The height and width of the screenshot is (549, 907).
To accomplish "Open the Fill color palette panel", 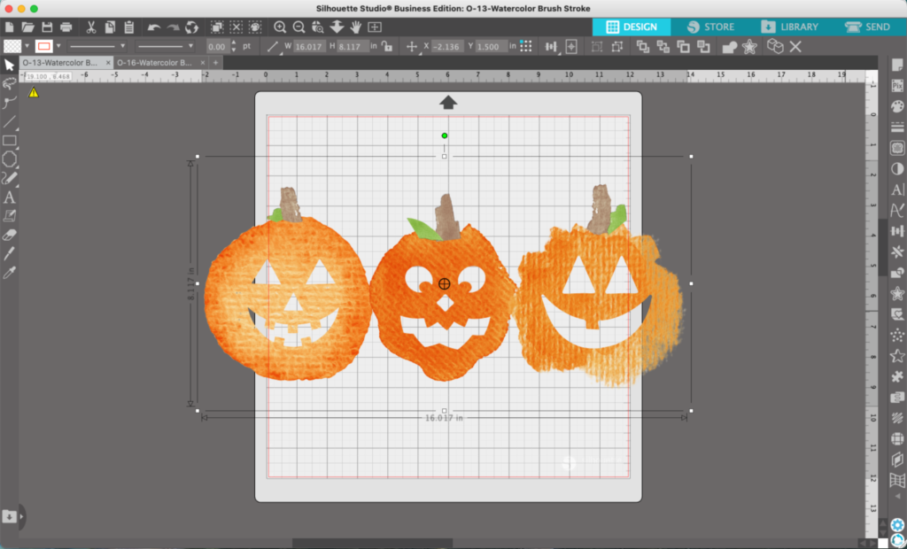I will click(897, 107).
